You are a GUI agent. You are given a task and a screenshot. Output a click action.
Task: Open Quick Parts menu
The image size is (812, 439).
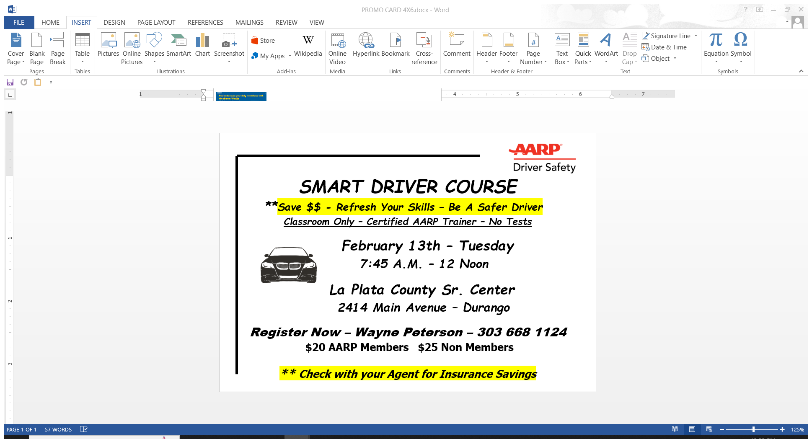(583, 49)
